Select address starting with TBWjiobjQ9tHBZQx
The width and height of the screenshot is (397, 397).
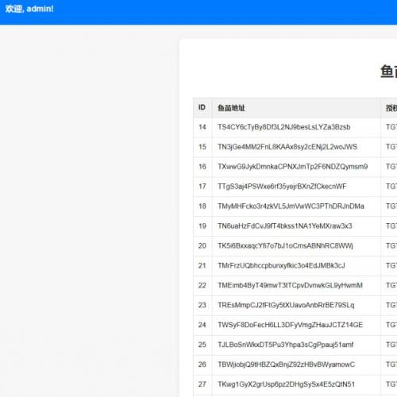pyautogui.click(x=286, y=364)
